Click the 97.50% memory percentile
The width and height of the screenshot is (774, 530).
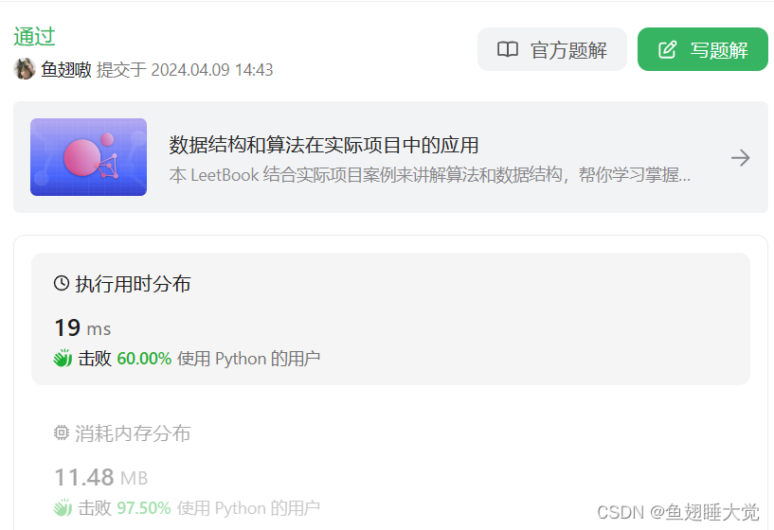coord(144,508)
